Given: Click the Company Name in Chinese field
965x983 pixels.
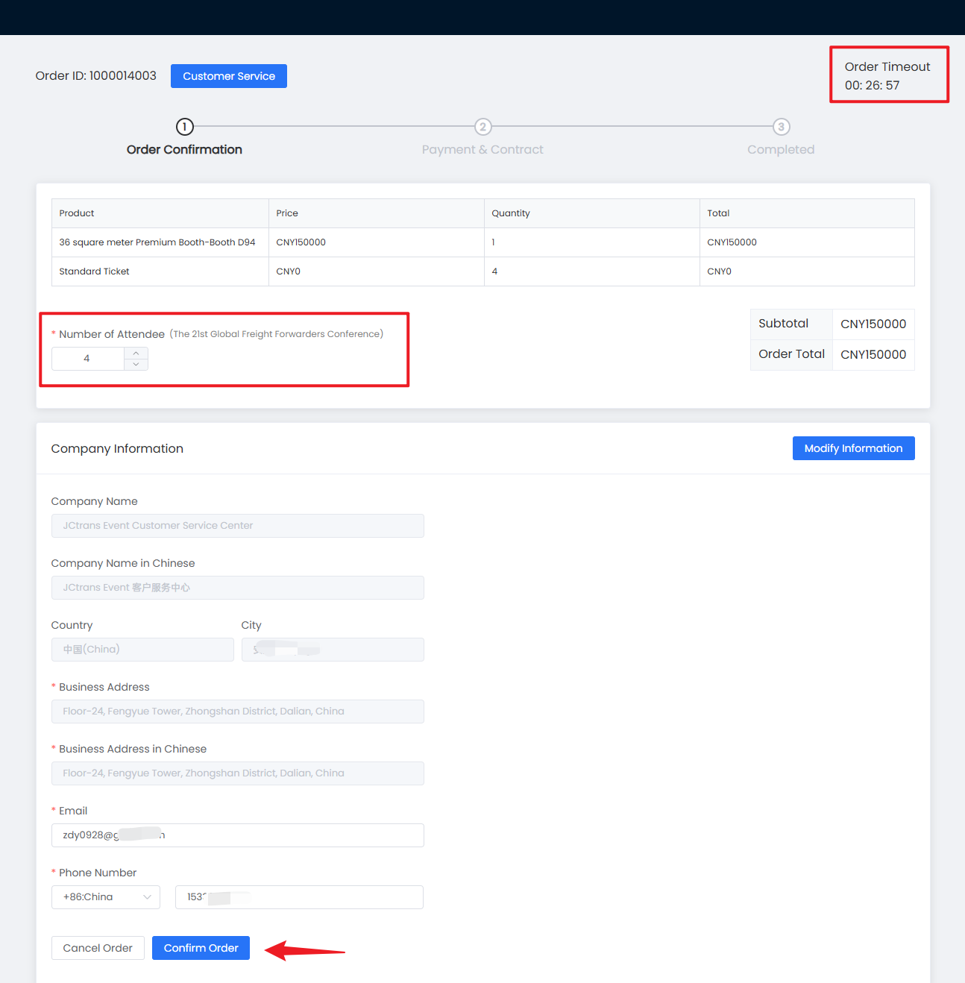Looking at the screenshot, I should click(x=237, y=588).
